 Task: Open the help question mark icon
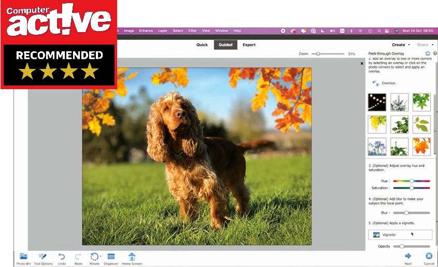pos(435,53)
